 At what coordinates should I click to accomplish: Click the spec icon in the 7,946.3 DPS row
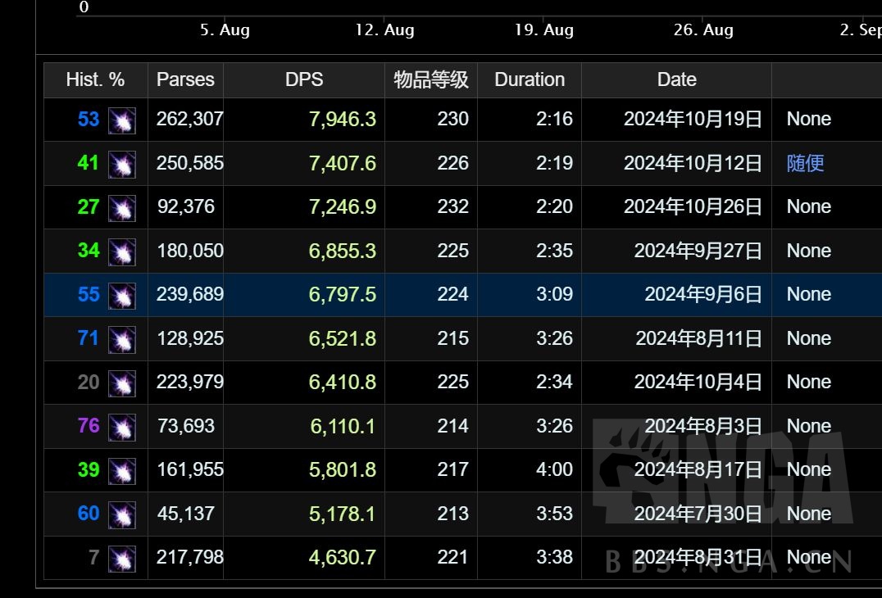(x=122, y=120)
